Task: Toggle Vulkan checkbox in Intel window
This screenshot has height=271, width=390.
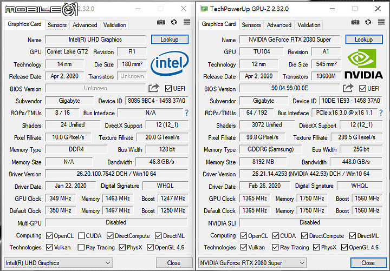Action: (x=49, y=247)
